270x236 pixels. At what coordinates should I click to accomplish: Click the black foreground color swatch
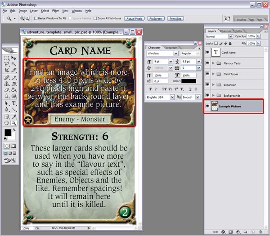(8, 133)
